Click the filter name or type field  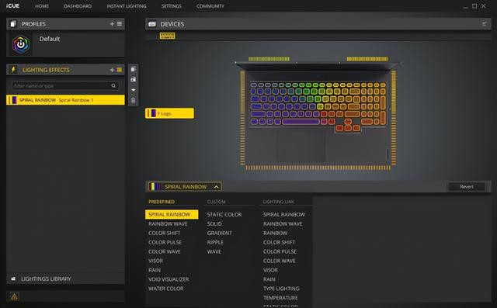(62, 86)
